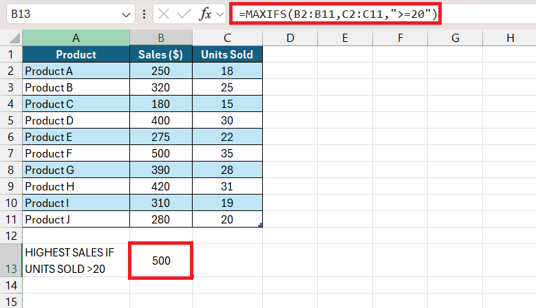Click the sales value 275 cell
This screenshot has width=536, height=308.
point(161,137)
